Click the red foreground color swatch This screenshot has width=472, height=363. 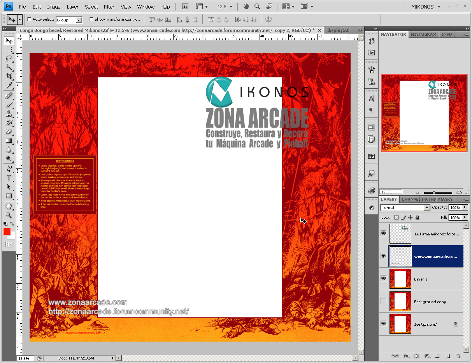pyautogui.click(x=7, y=231)
